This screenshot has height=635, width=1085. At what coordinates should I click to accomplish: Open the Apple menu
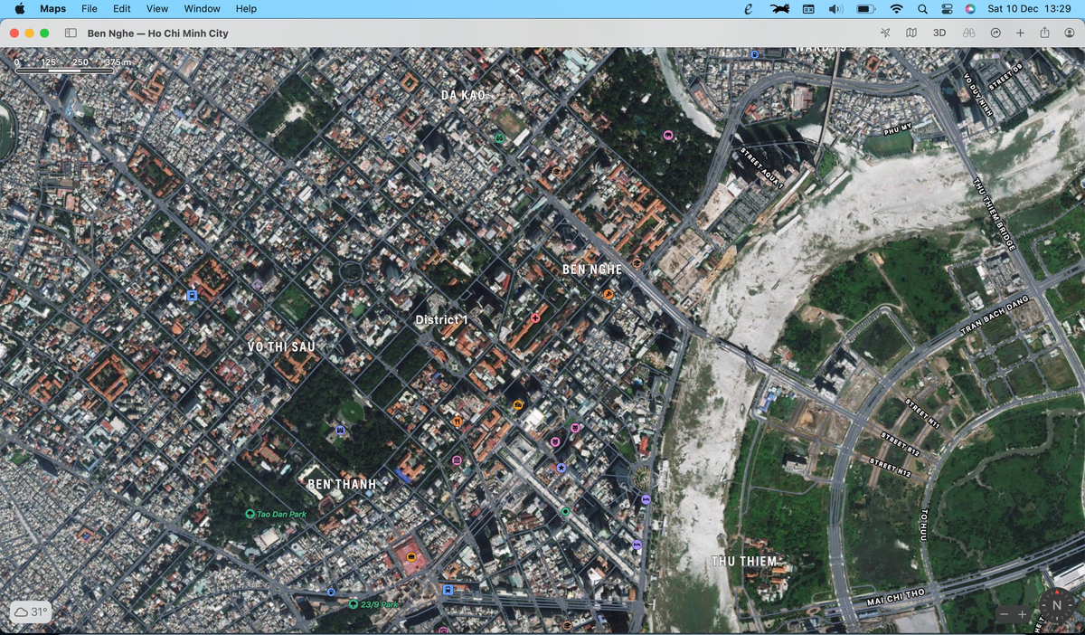pos(20,8)
